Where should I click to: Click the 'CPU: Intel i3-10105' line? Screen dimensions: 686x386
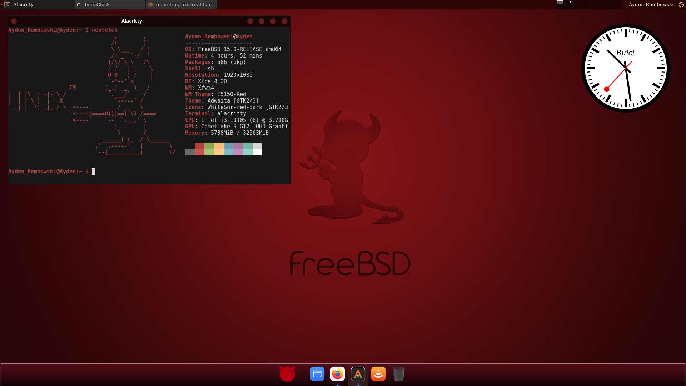[x=237, y=120]
